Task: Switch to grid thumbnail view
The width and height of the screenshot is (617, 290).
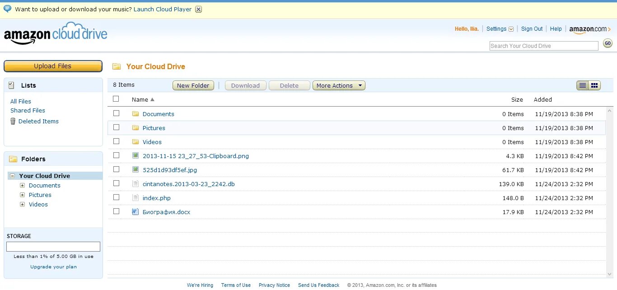Action: tap(594, 85)
